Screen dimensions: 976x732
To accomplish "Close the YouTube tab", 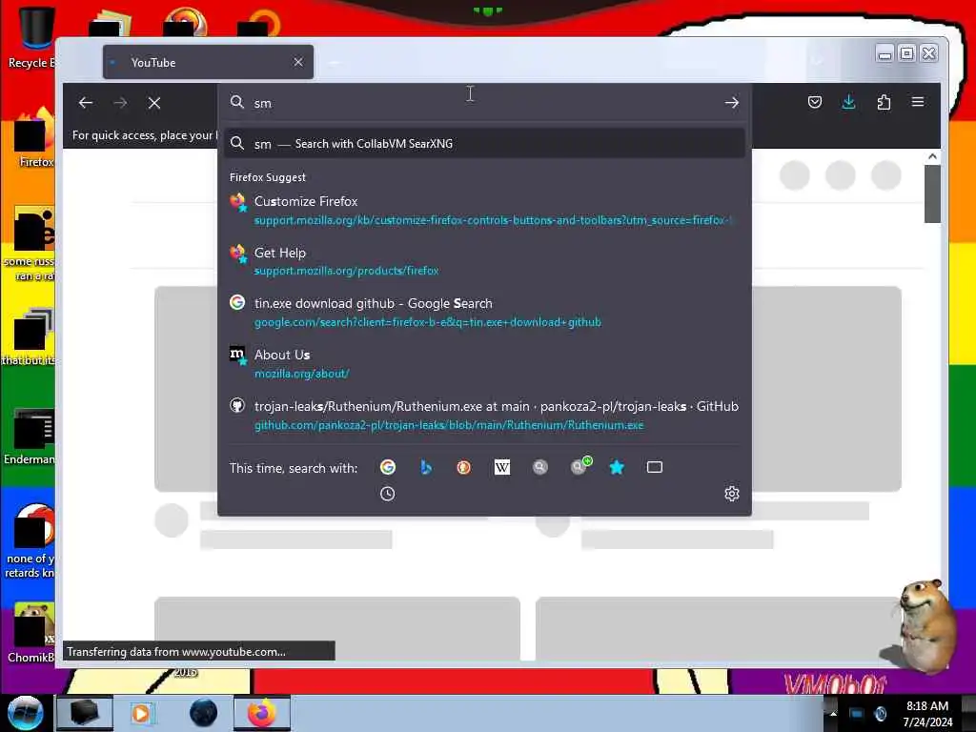I will (x=298, y=62).
